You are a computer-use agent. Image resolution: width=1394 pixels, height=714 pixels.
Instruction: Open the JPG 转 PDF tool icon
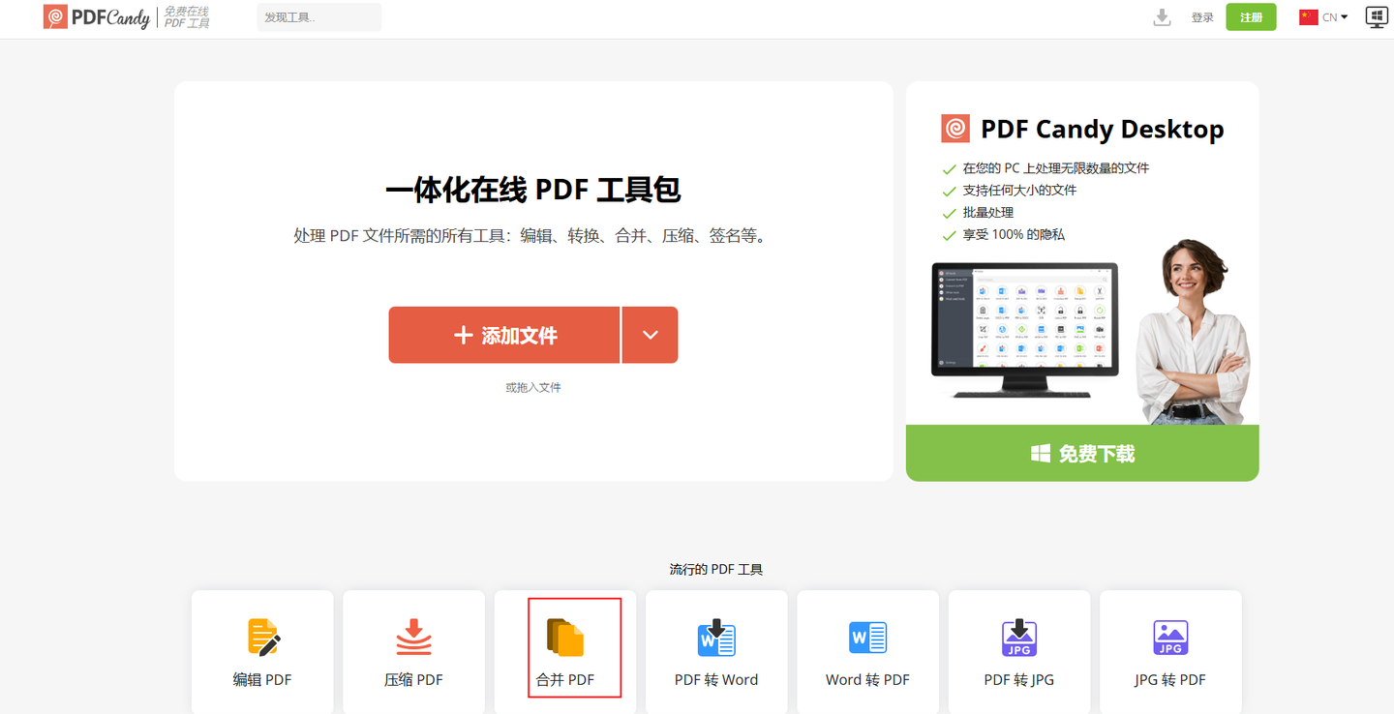[1170, 638]
